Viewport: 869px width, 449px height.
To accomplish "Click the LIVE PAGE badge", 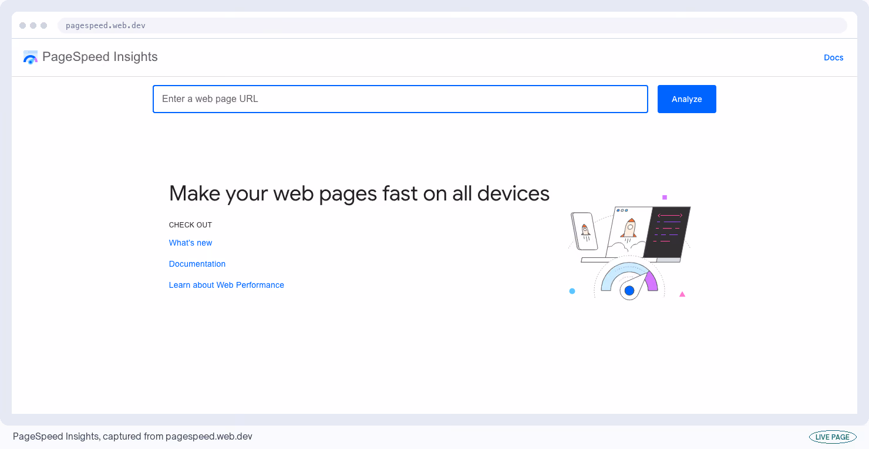I will [x=833, y=437].
